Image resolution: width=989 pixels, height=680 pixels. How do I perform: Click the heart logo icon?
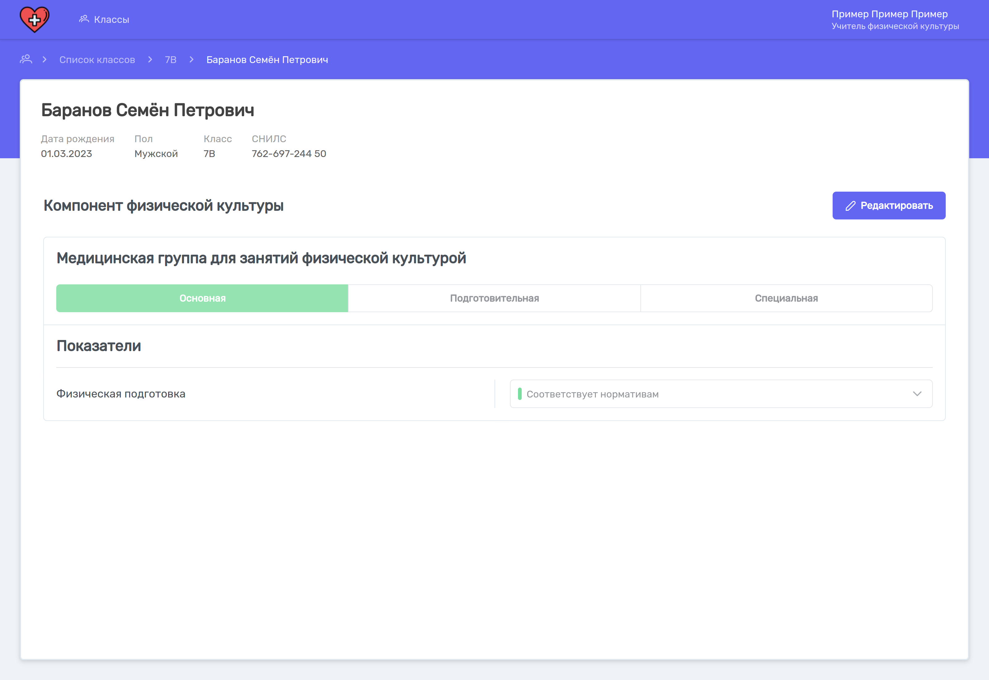pos(35,19)
